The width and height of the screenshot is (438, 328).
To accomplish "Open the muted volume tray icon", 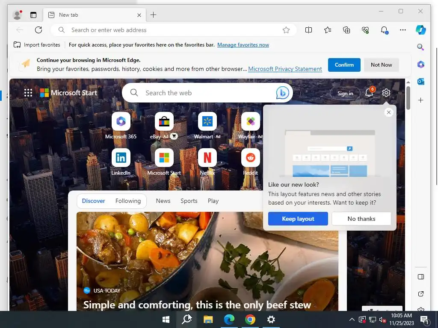I will click(383, 319).
